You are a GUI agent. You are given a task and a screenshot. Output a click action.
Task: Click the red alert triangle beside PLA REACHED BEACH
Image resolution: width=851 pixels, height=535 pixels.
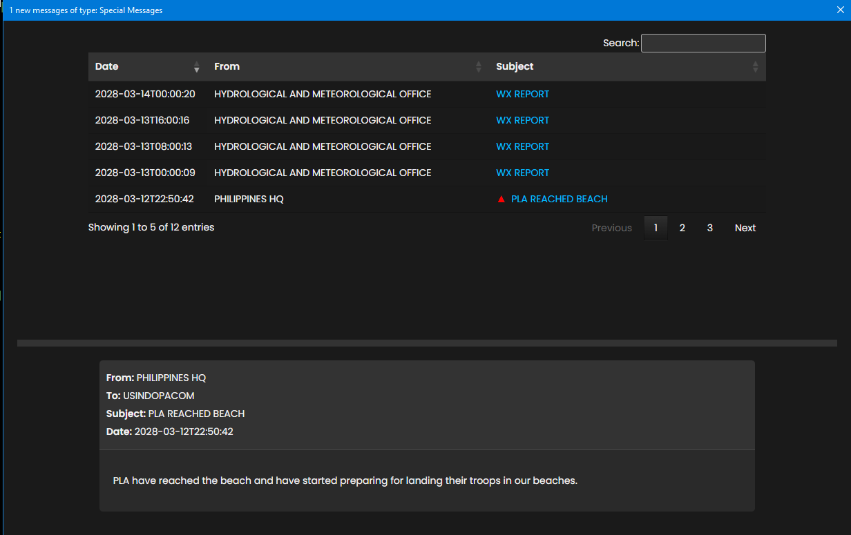coord(501,199)
